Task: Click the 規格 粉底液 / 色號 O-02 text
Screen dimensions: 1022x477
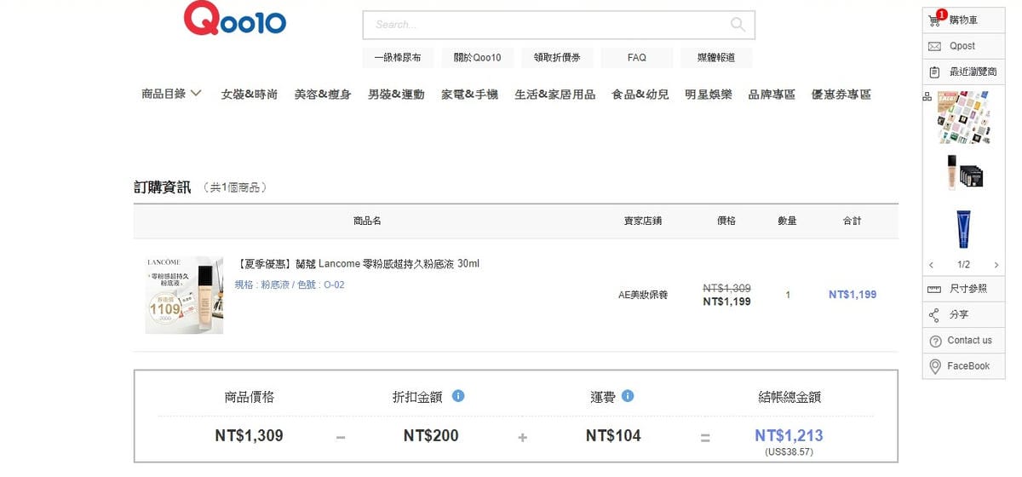Action: coord(290,284)
